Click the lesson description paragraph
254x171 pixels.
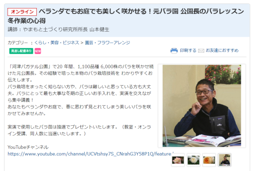click(x=80, y=90)
